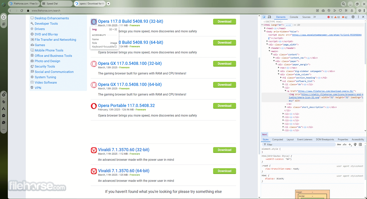Click the styles Filter input field
Image resolution: width=367 pixels, height=199 pixels.
click(299, 144)
